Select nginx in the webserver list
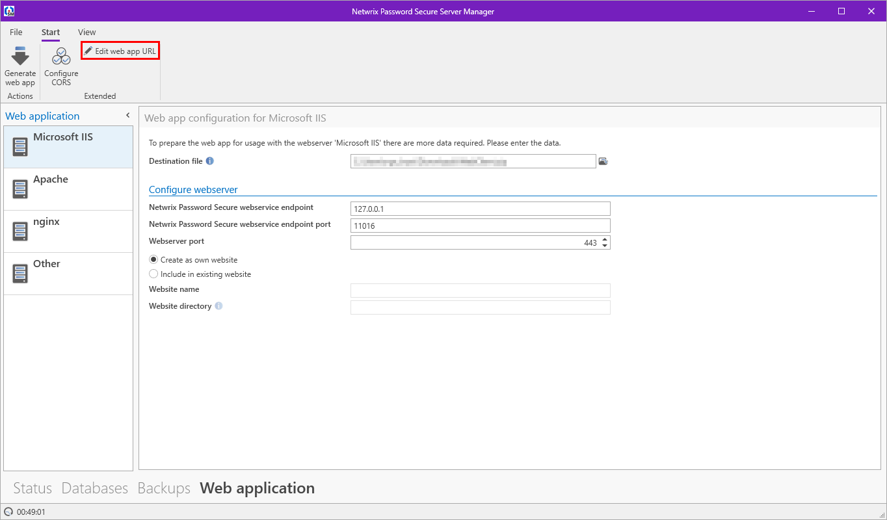The image size is (887, 520). pos(68,231)
